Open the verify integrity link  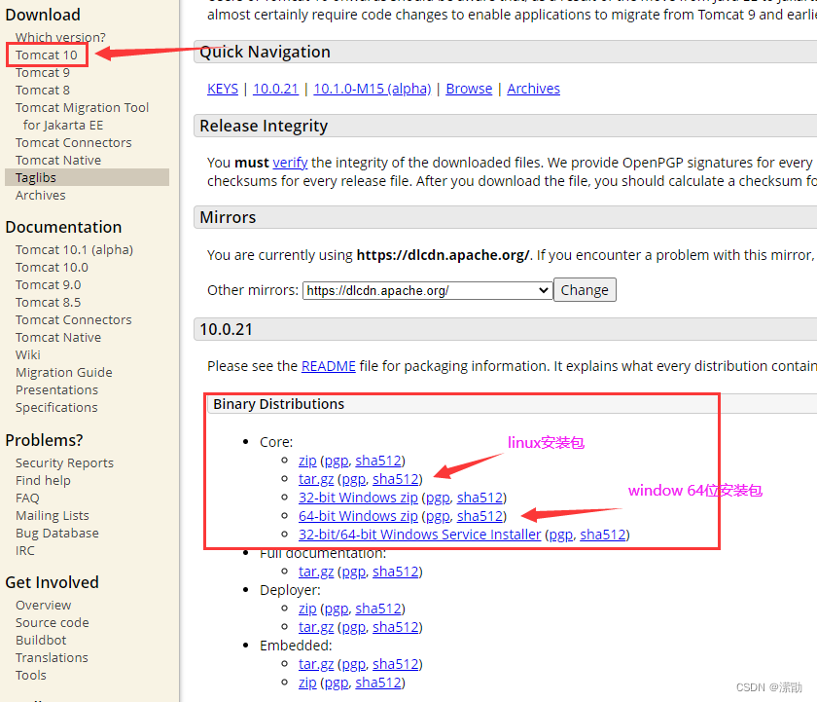pos(290,163)
